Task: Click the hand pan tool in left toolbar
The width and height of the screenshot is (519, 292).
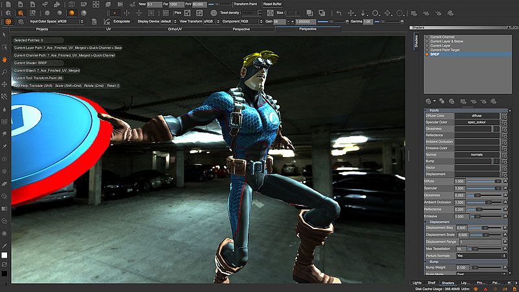Action: pos(5,59)
